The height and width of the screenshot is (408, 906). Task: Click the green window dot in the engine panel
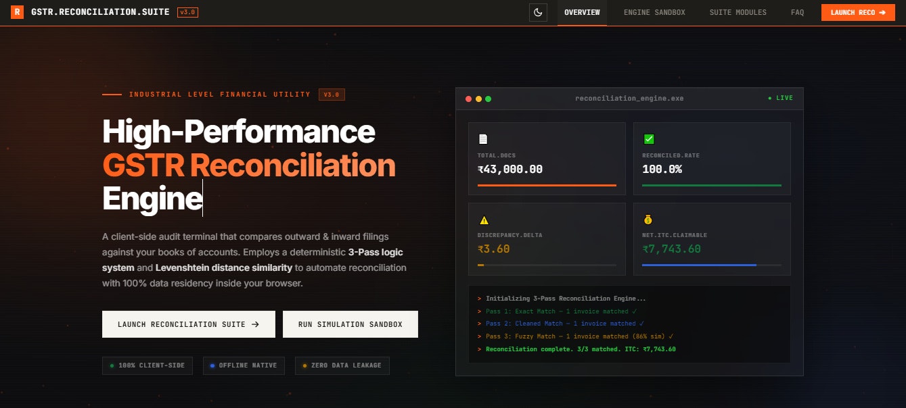tap(488, 99)
